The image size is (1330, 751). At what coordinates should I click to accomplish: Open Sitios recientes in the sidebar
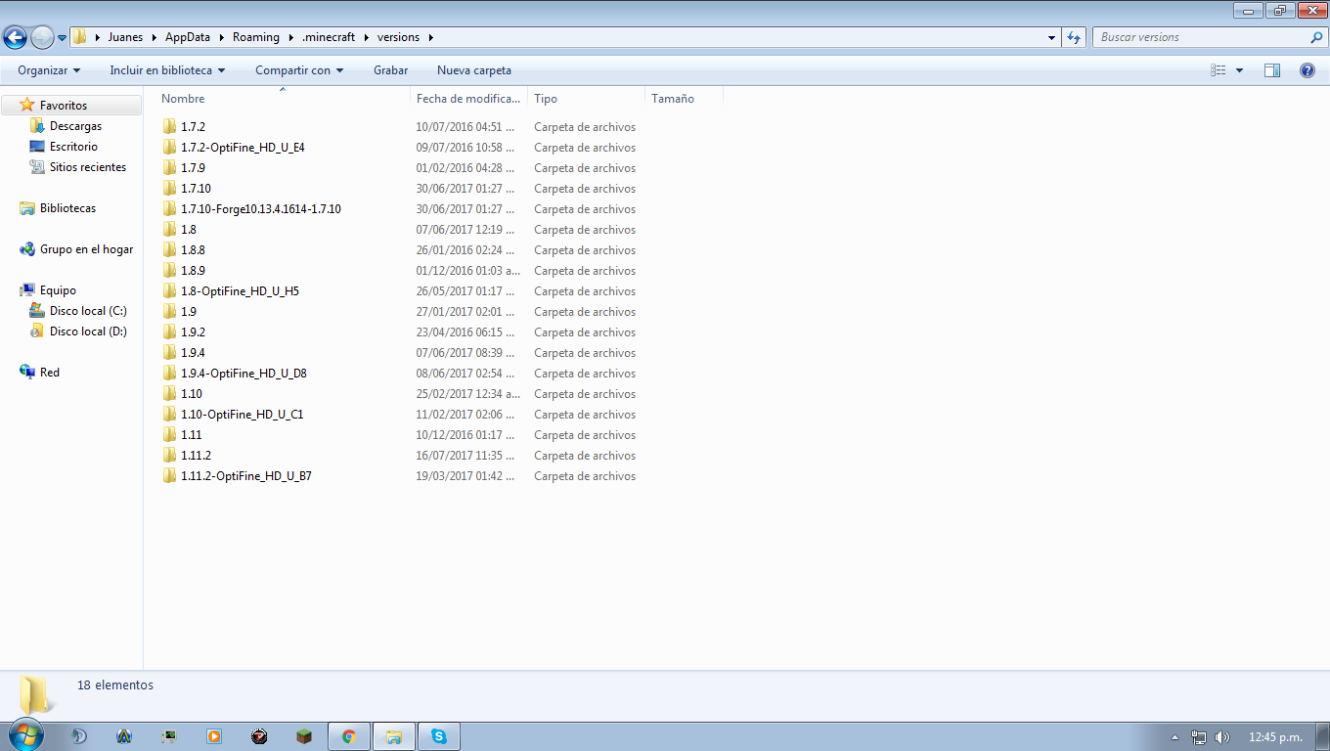pyautogui.click(x=88, y=167)
